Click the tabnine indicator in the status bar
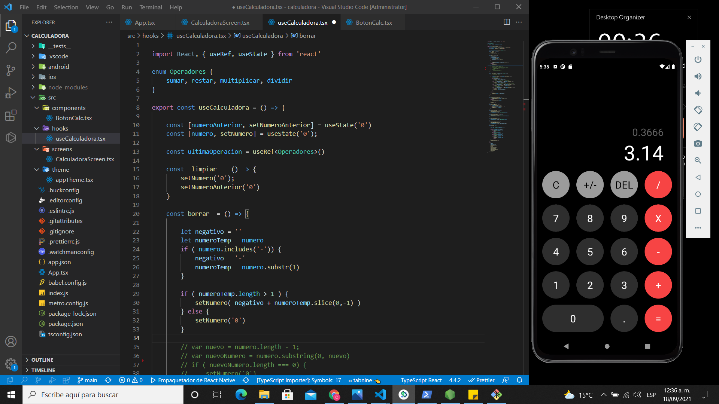Image resolution: width=719 pixels, height=404 pixels. (x=362, y=380)
